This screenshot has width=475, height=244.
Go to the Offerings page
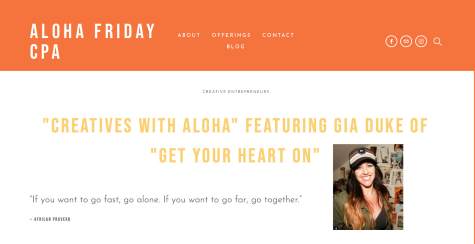click(x=231, y=35)
